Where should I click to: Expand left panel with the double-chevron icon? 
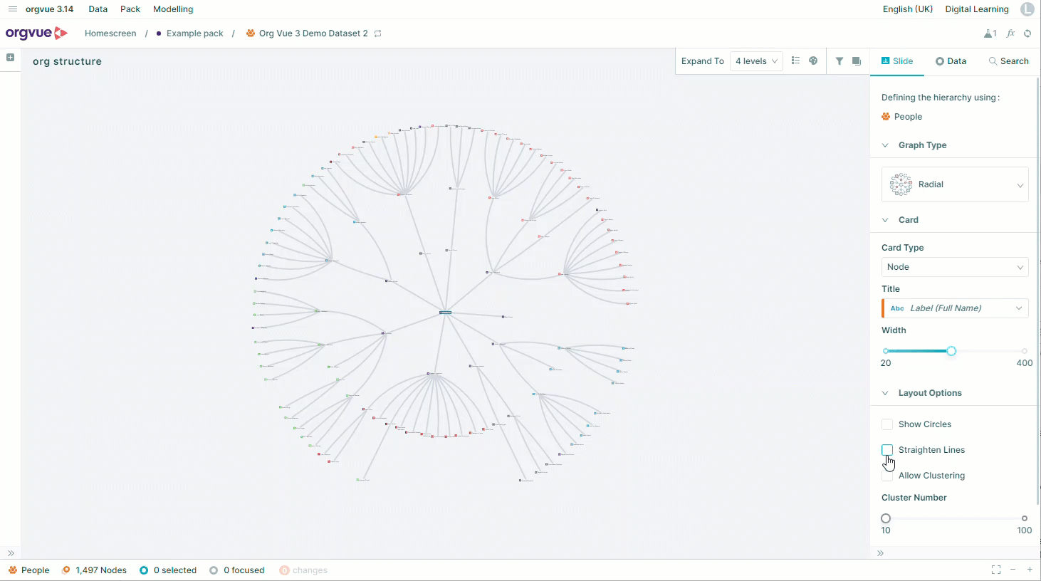11,553
